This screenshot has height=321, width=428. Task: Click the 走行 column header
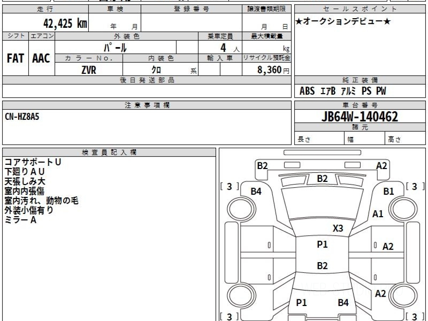click(45, 9)
